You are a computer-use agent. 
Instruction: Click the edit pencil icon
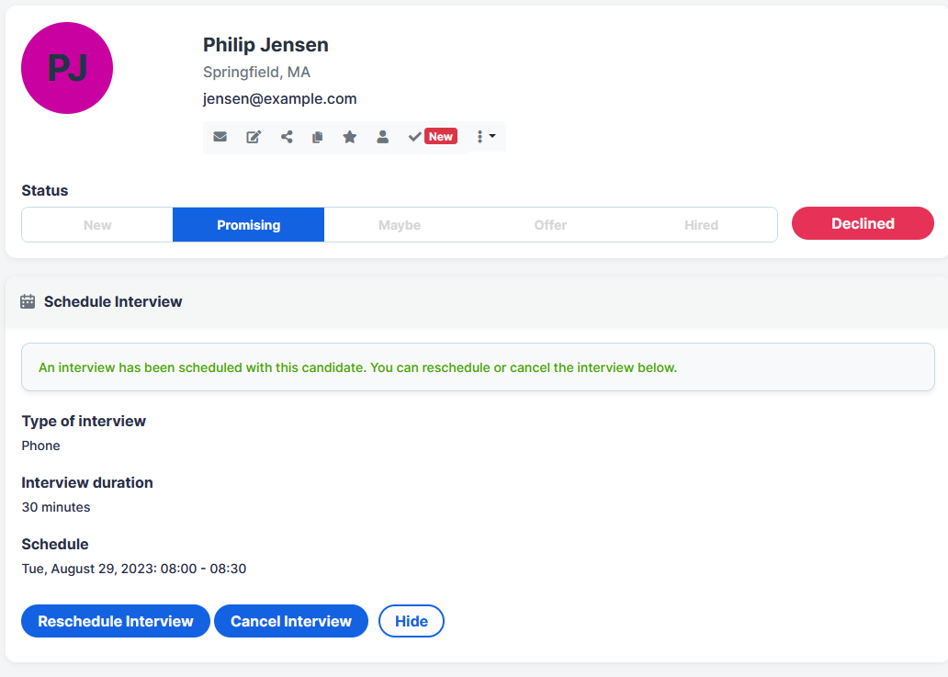254,137
